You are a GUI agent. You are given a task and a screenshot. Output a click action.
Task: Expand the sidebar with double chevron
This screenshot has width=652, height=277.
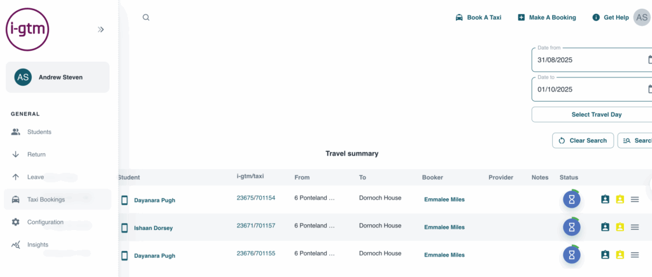(101, 29)
